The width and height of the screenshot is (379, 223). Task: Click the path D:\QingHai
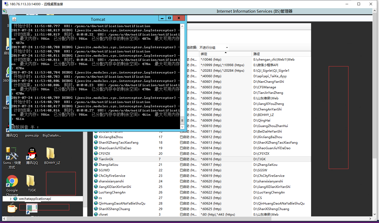coord(262,120)
